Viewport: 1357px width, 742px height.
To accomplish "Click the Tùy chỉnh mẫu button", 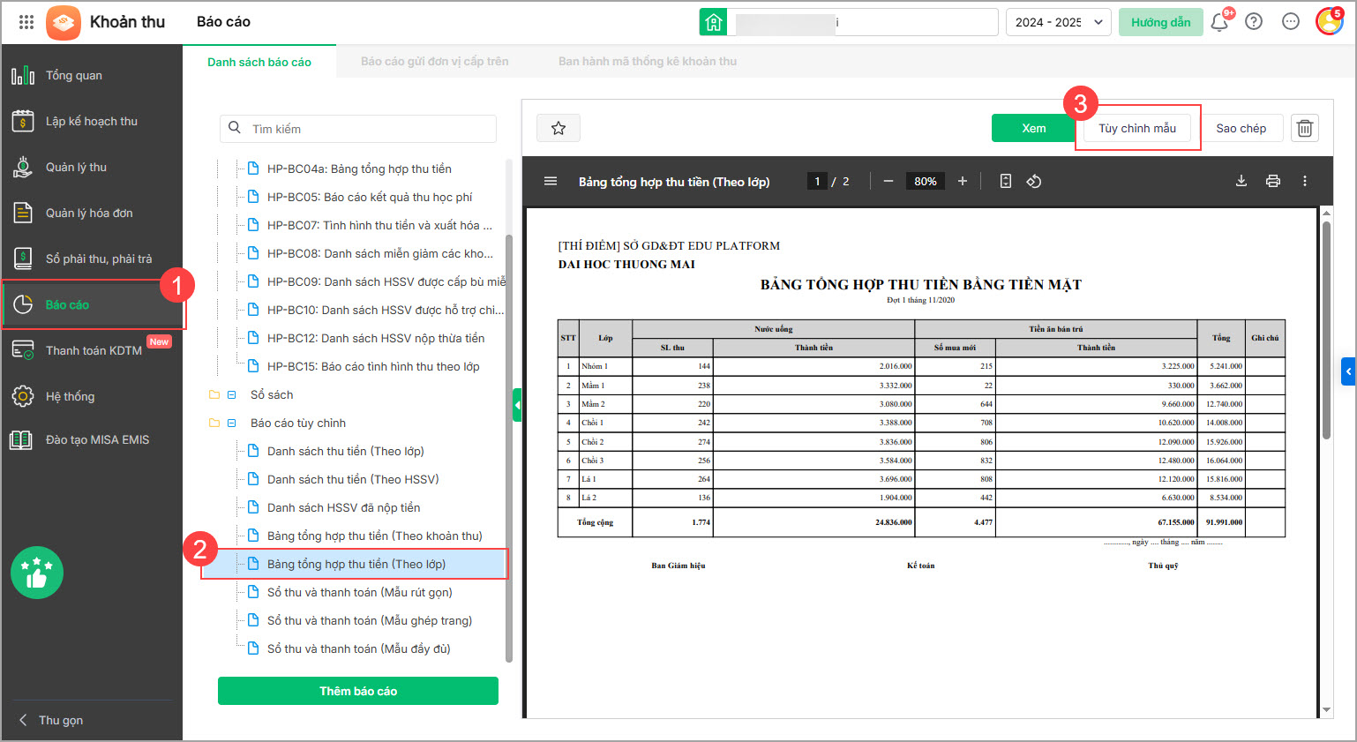I will point(1136,129).
